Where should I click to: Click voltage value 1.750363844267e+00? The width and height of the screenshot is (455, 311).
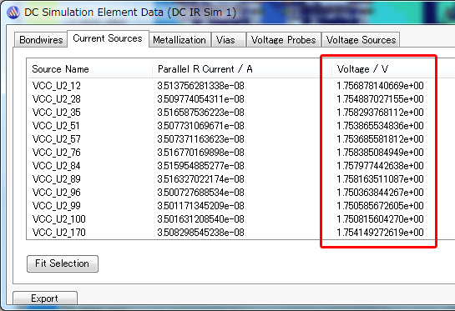[x=380, y=193]
